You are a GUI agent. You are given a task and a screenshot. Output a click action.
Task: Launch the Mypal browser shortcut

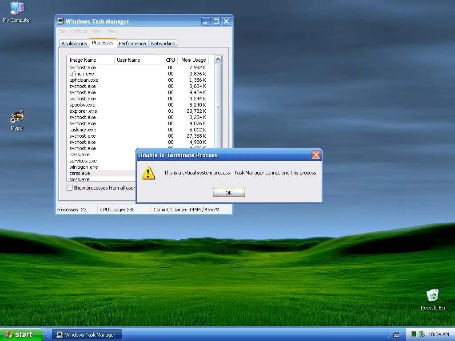point(17,120)
